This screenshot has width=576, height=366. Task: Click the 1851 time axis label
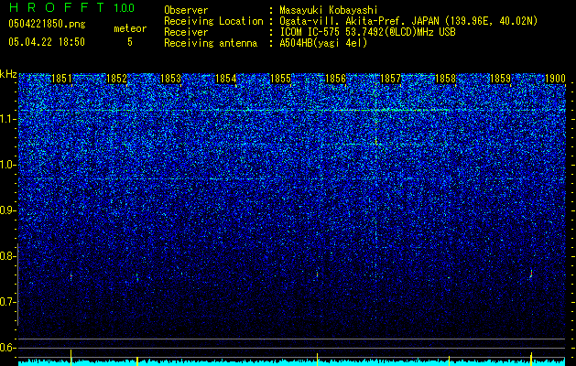(61, 79)
